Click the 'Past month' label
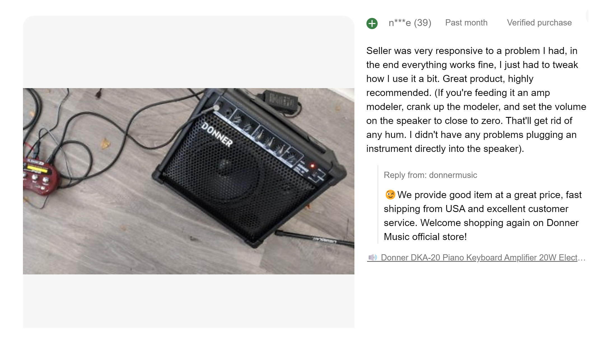610x341 pixels. pos(466,23)
